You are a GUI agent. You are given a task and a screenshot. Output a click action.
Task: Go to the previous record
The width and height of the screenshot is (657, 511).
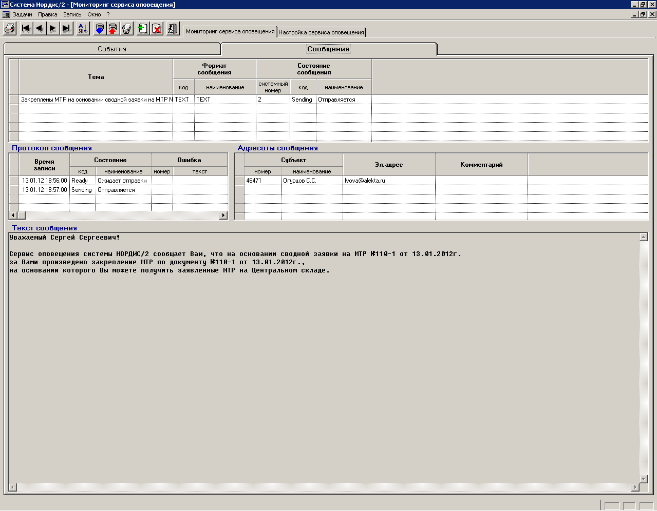click(40, 28)
